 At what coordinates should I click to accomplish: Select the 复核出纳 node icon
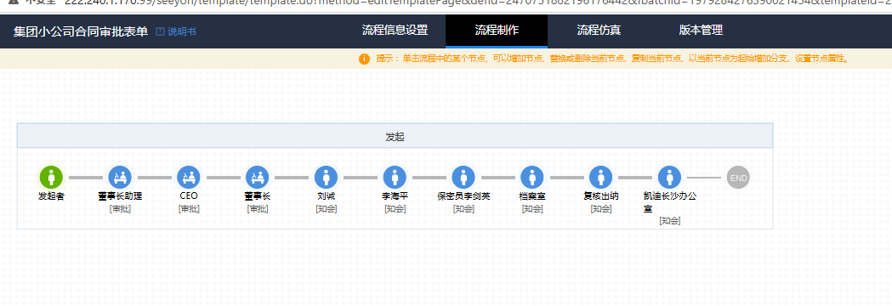pos(600,178)
